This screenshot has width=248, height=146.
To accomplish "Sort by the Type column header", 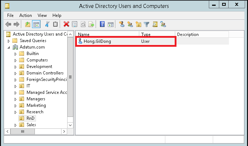I will (157, 34).
